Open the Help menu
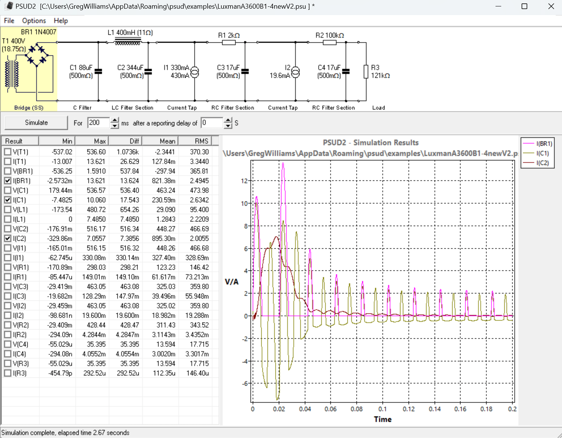 pos(61,21)
